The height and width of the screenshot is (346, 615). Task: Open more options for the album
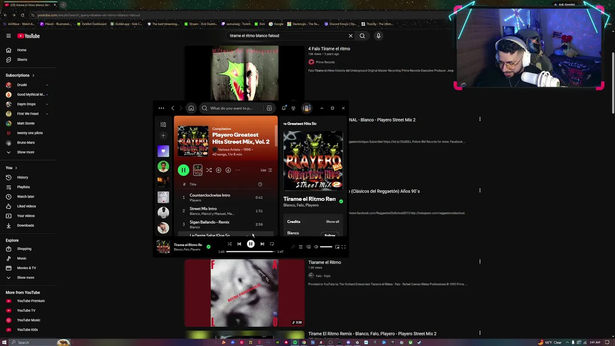pos(237,170)
